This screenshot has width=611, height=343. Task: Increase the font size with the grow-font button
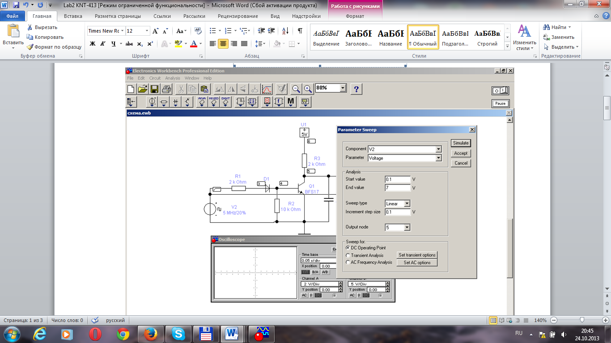point(156,31)
